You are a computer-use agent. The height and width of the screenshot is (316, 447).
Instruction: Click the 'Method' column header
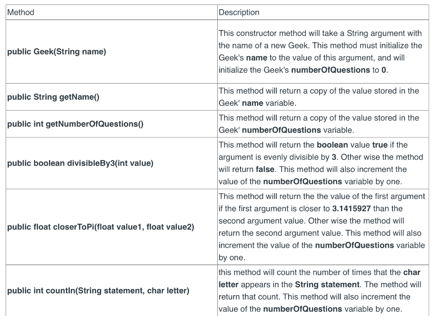click(x=21, y=12)
